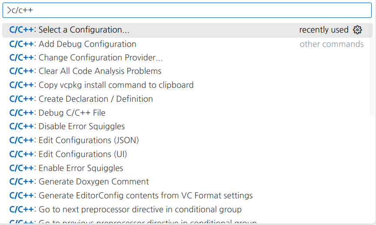Go to next preprocessor directive command
The image size is (376, 225).
pos(140,209)
